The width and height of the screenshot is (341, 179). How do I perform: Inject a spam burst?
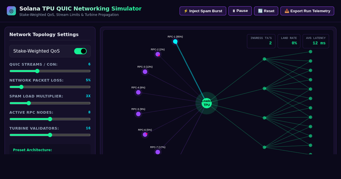203,11
